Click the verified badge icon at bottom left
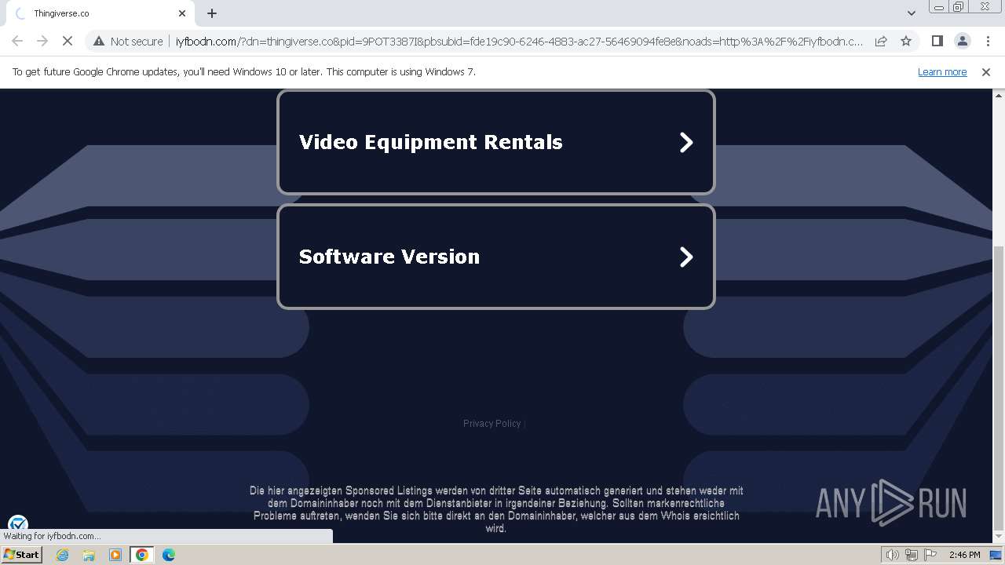This screenshot has width=1005, height=565. (18, 524)
